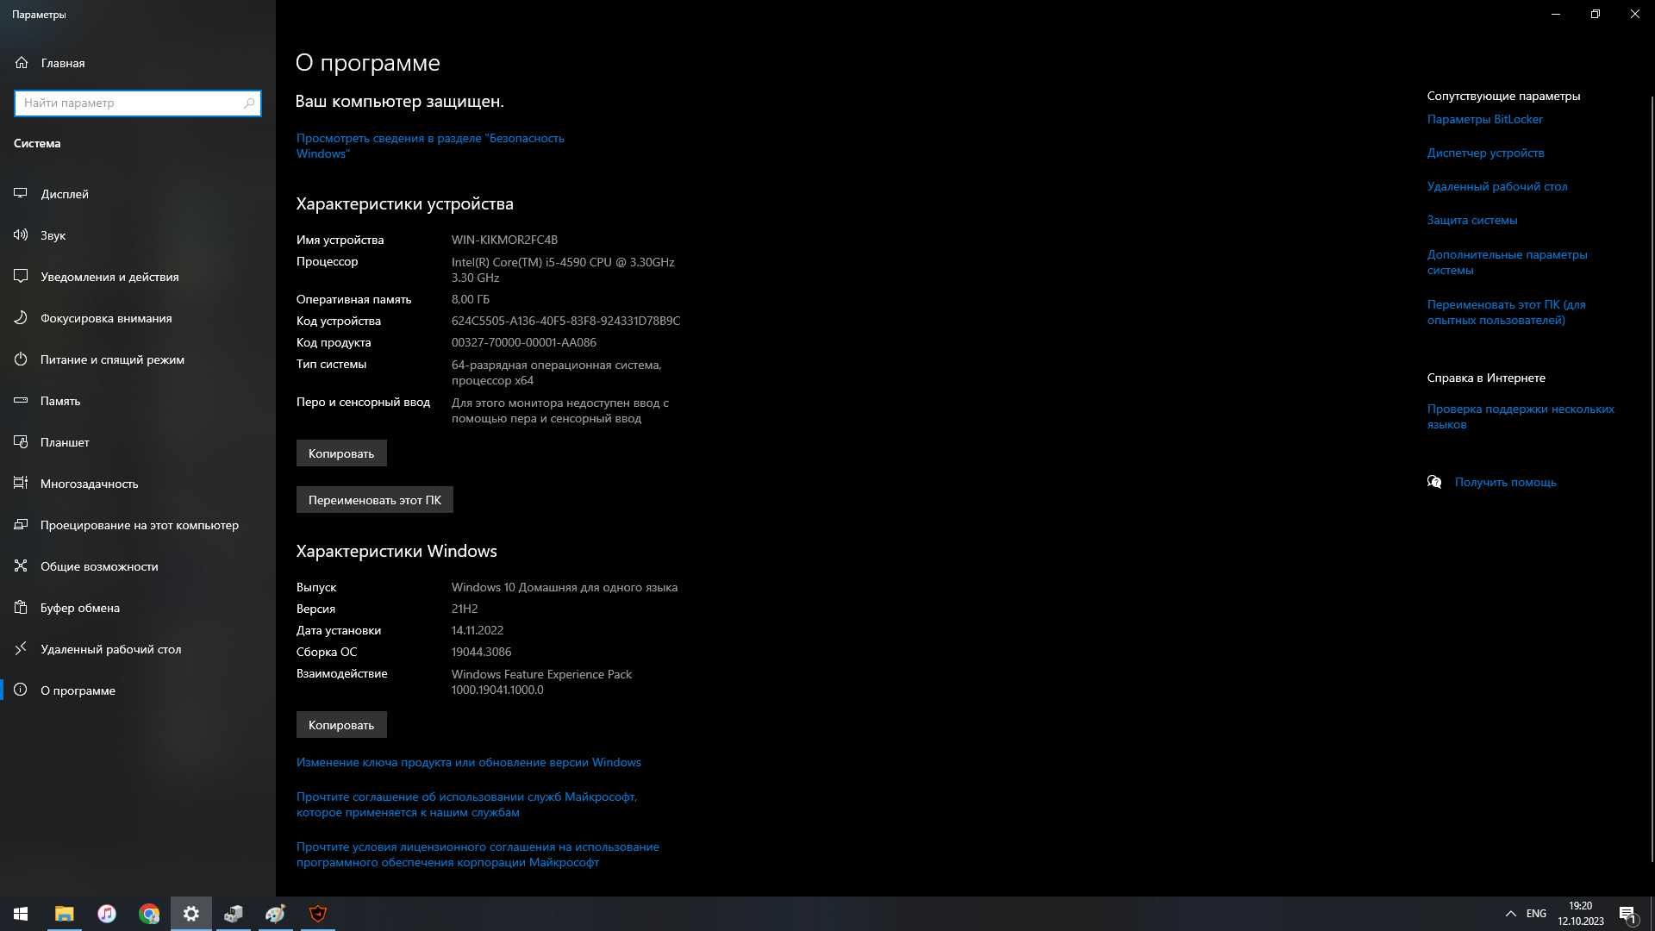
Task: Click the right-edge vertical scrollbar
Action: (x=1651, y=478)
